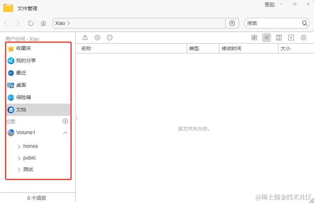
Task: Expand the 测试 folder
Action: coord(19,170)
